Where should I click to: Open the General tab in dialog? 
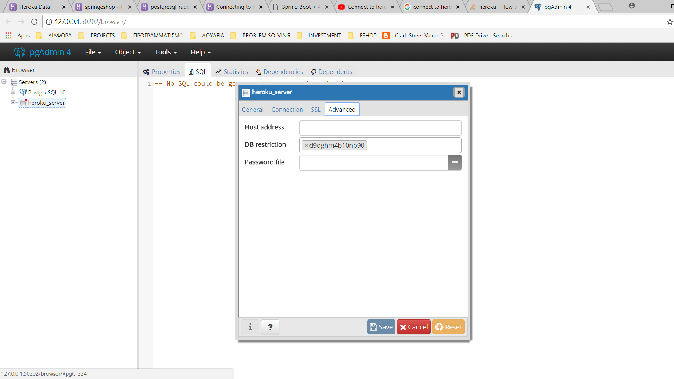(252, 110)
